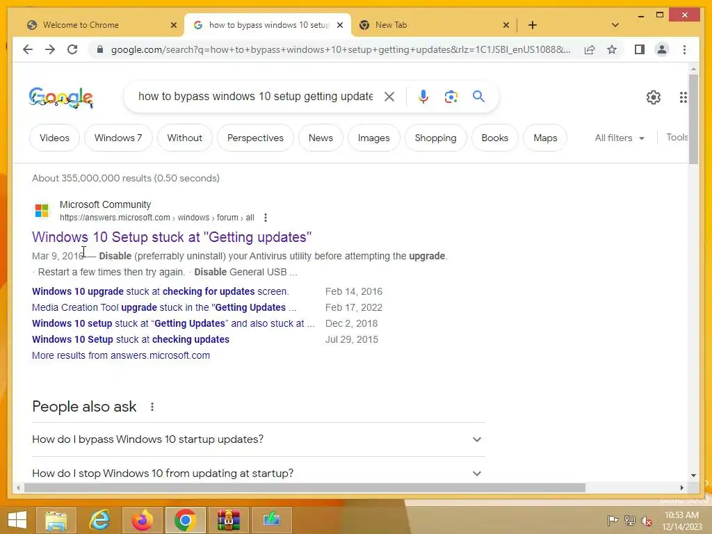This screenshot has height=534, width=712.
Task: Open "Media Creation Tool upgrade stuck" link
Action: pyautogui.click(x=164, y=307)
